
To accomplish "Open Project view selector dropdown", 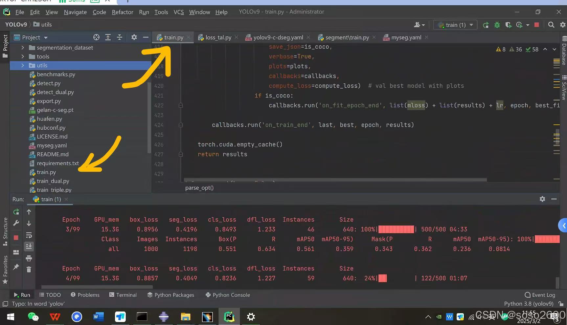I will pos(46,38).
